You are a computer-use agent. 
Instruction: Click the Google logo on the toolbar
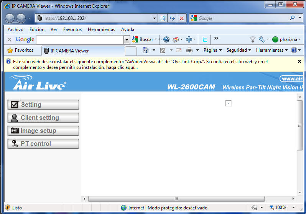25,39
